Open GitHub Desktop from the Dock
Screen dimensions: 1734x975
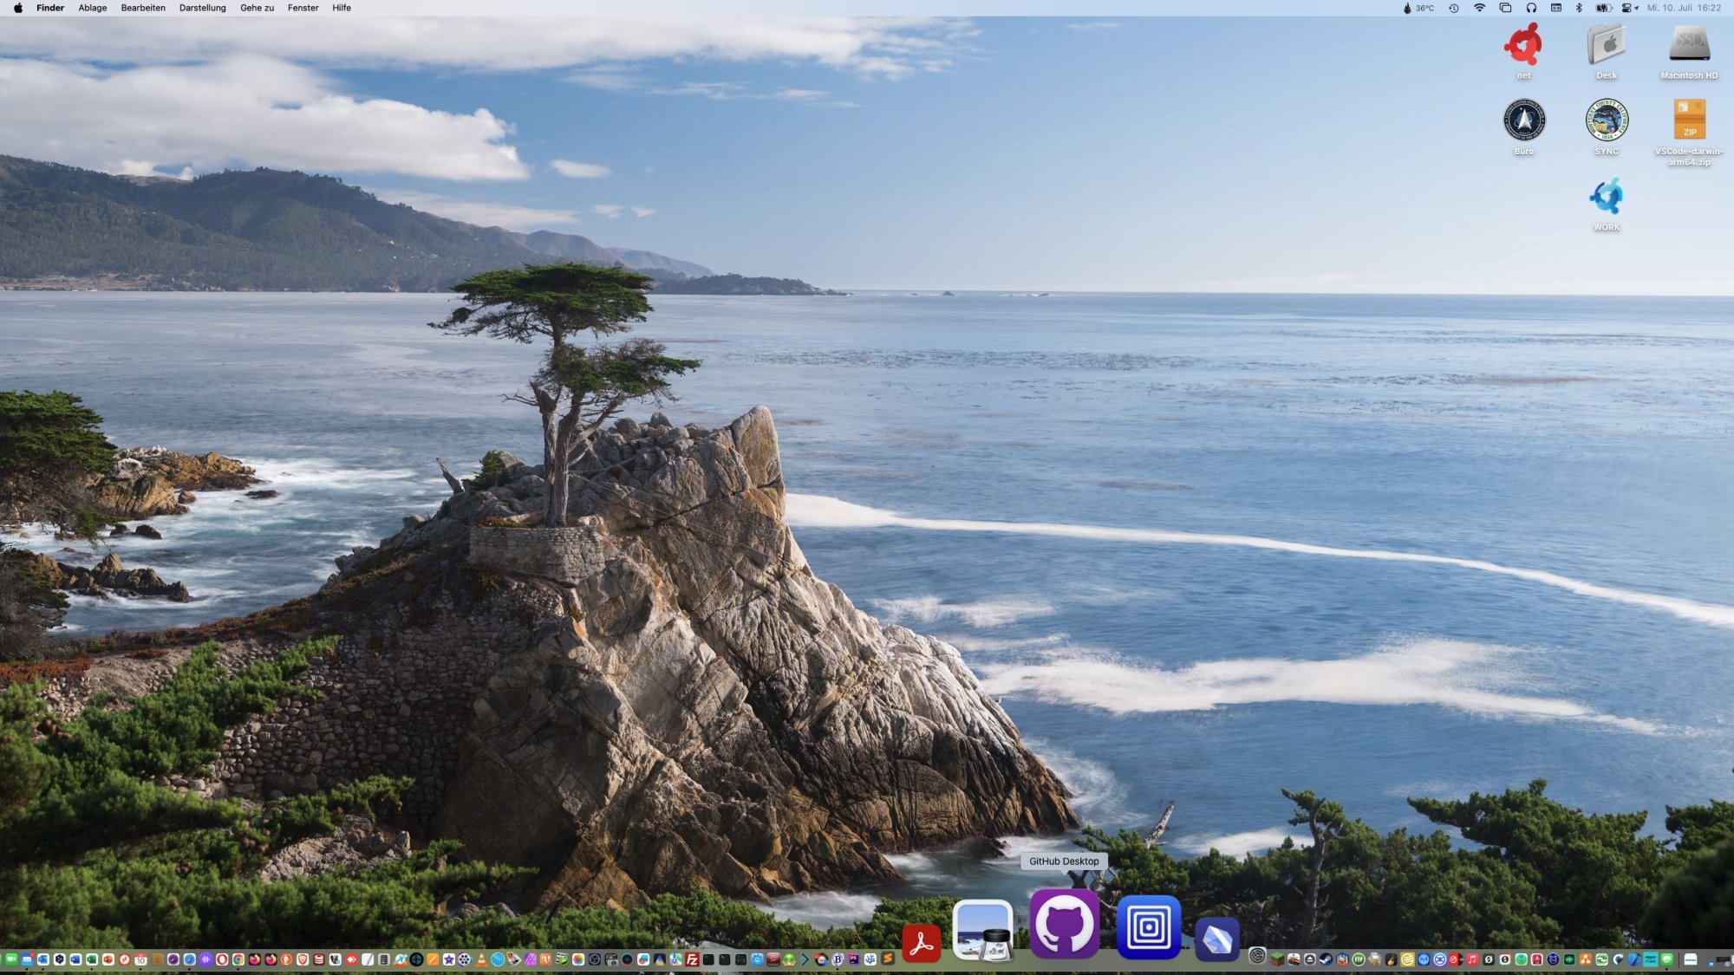[1064, 925]
